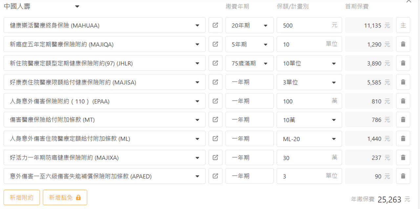420x209 pixels.
Task: Open the 75歲滿期 term dropdown
Action: [x=249, y=63]
